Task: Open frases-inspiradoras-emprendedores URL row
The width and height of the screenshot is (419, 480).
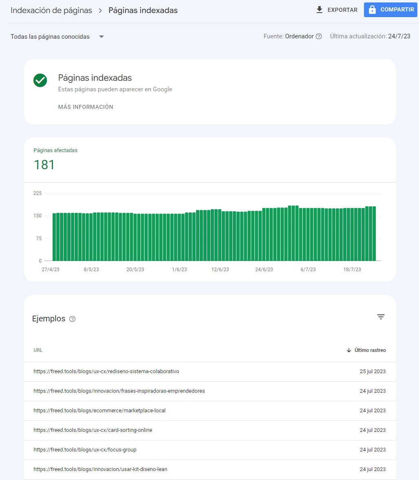Action: 210,391
